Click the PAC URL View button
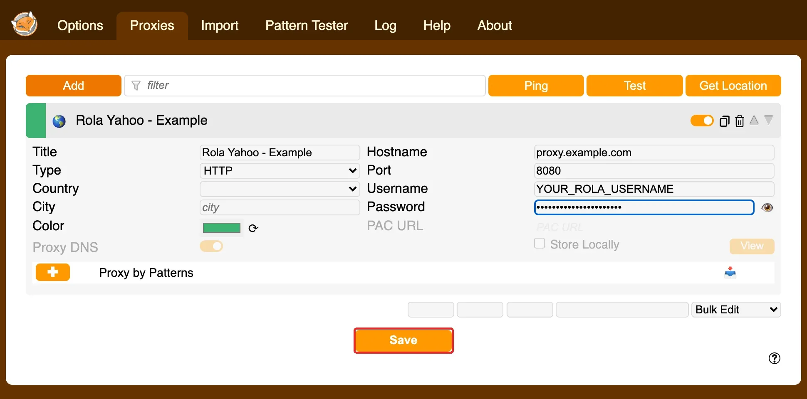The height and width of the screenshot is (399, 807). pyautogui.click(x=752, y=246)
